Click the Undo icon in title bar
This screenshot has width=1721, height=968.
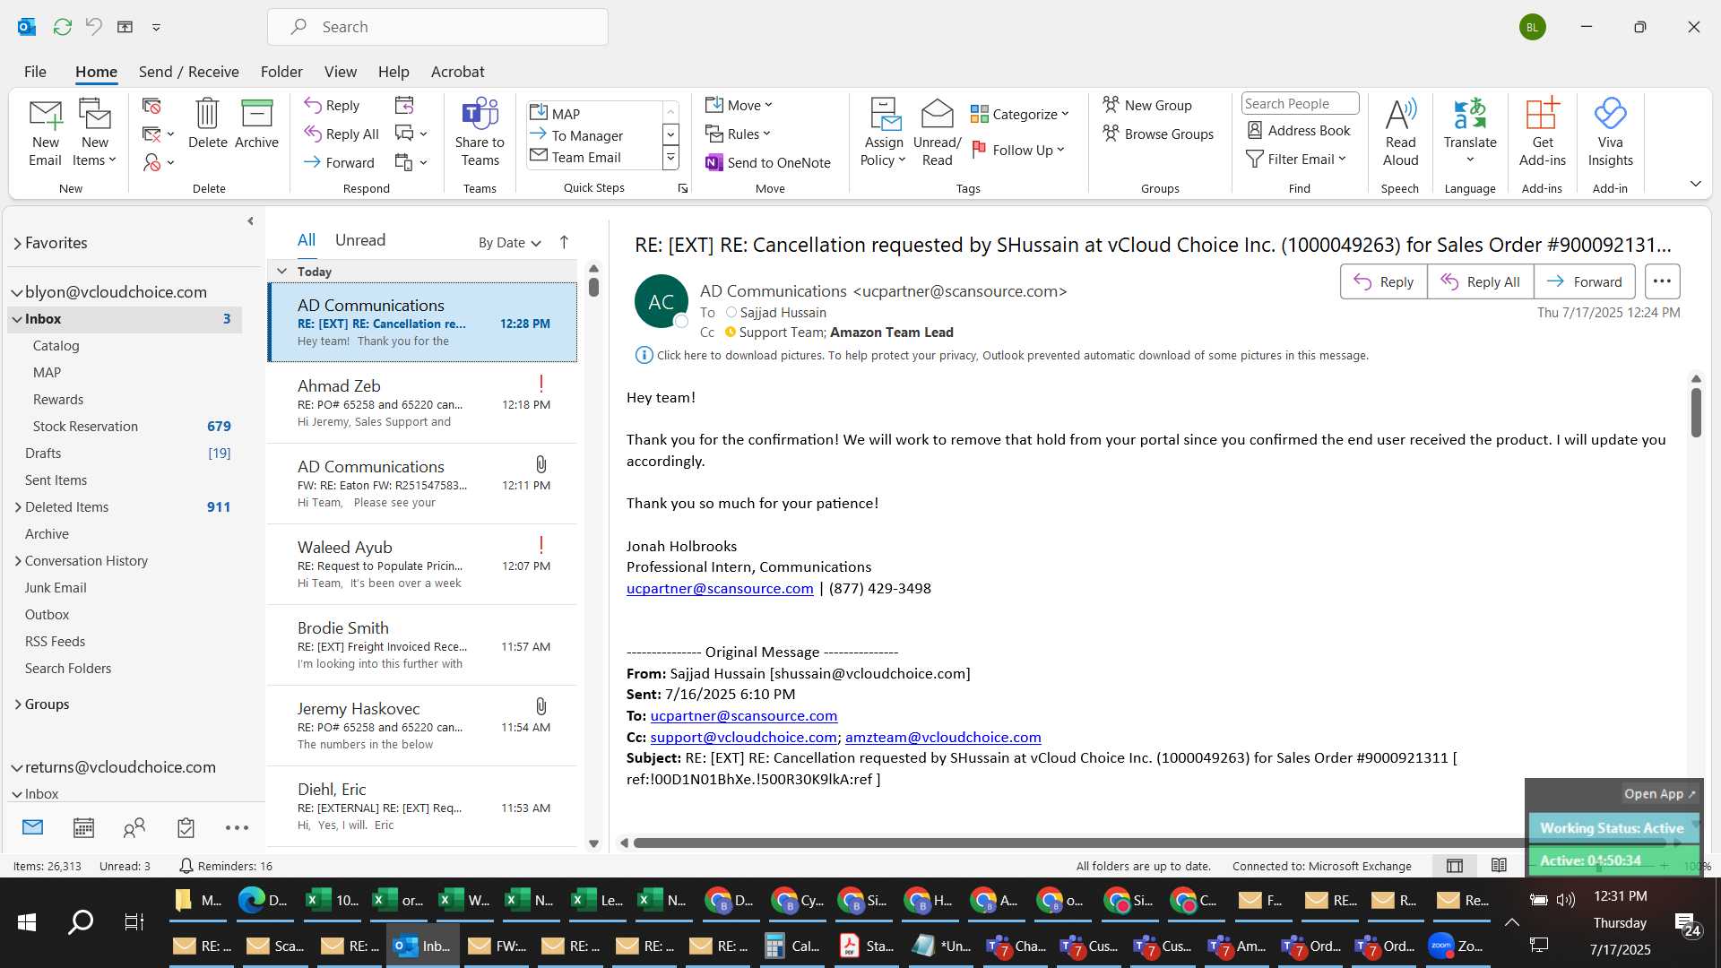tap(93, 27)
